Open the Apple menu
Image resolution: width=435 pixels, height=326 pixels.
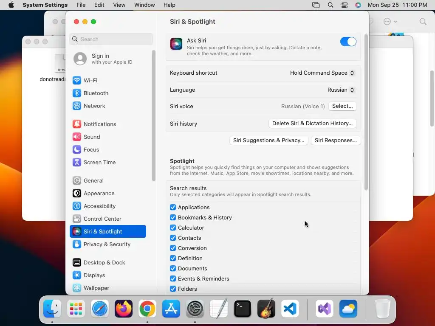[x=11, y=5]
